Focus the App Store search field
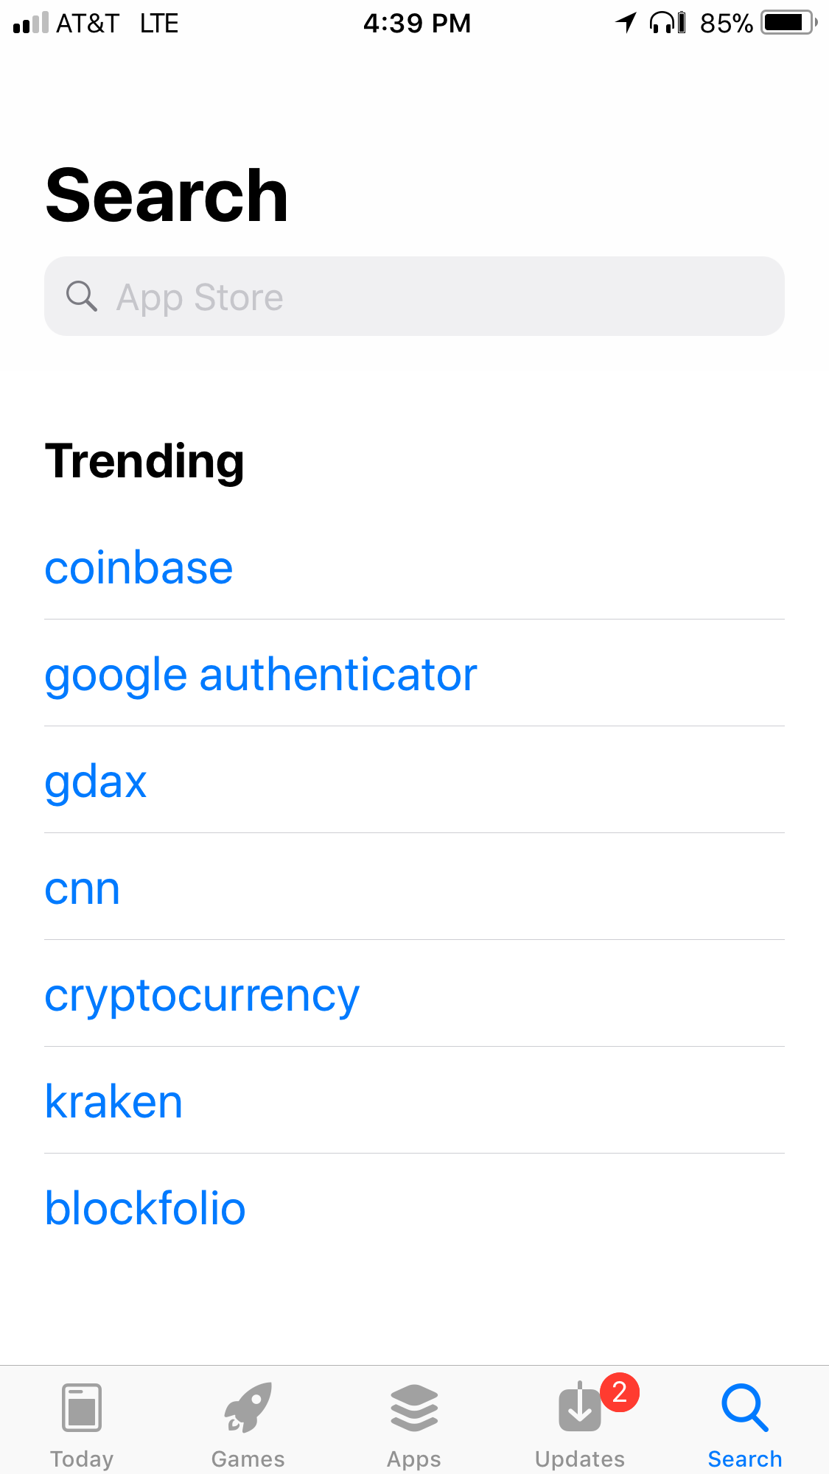This screenshot has width=829, height=1474. 414,296
